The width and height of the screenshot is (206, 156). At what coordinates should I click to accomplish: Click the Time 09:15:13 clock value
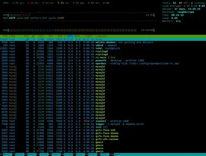177,15
